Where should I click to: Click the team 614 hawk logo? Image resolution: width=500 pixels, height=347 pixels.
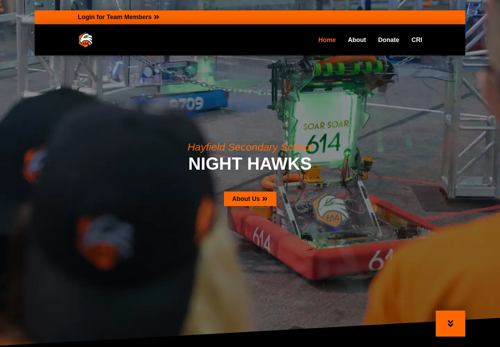(x=85, y=40)
